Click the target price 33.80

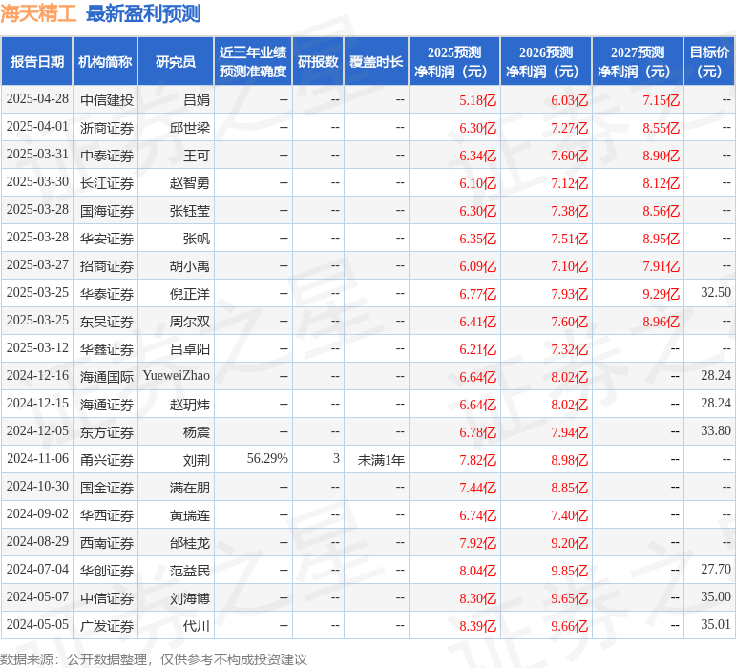pos(716,430)
